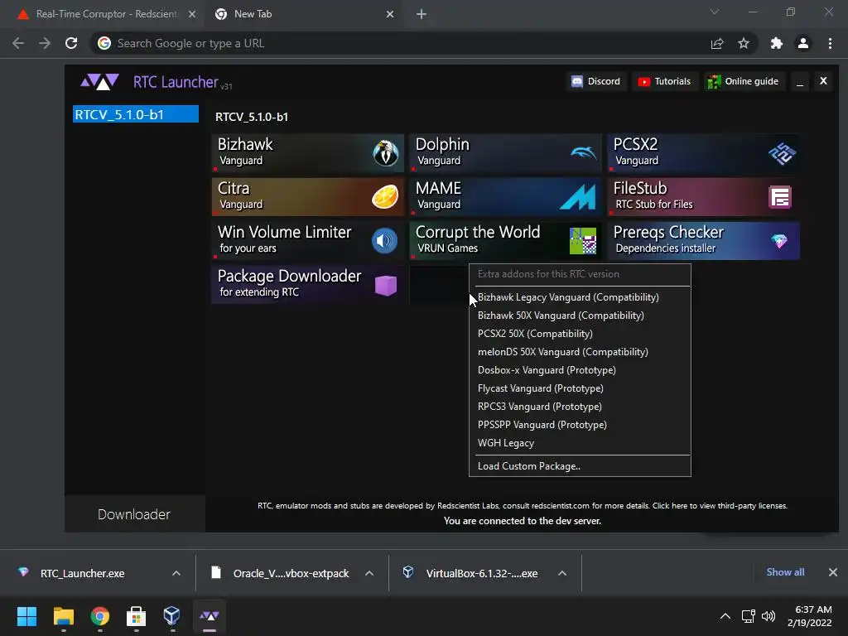Close the downloads bar
Viewport: 848px width, 636px height.
point(833,572)
